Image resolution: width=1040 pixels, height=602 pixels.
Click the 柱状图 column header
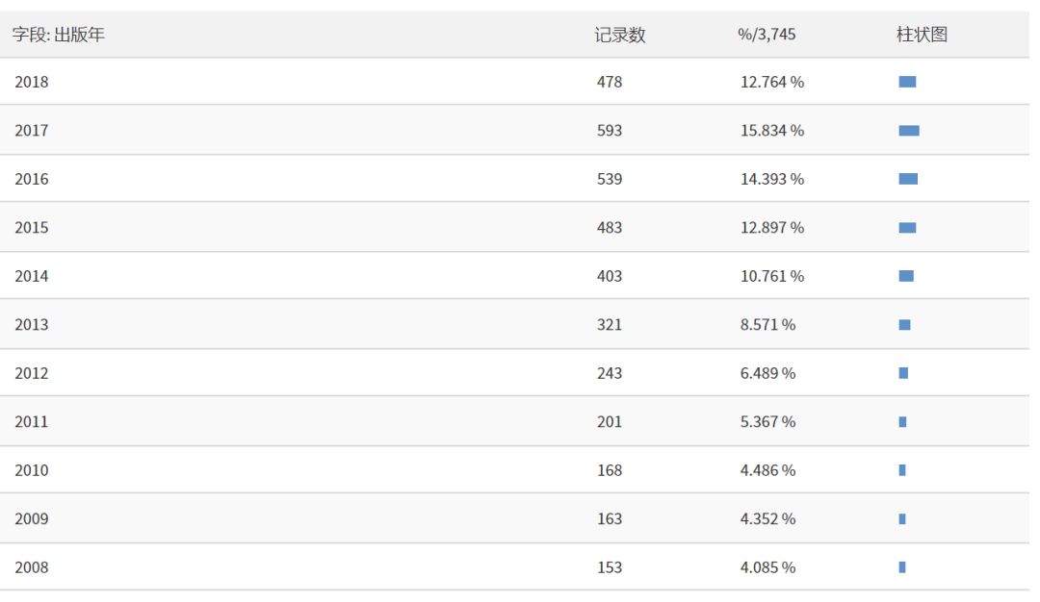click(x=922, y=35)
